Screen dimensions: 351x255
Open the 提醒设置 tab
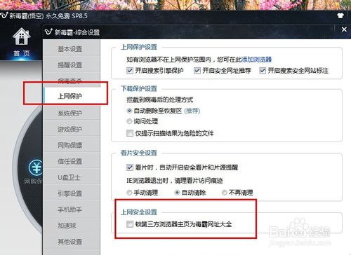tap(72, 65)
